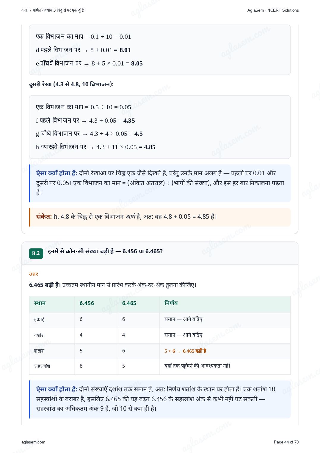This screenshot has width=320, height=453.
Task: Click the 6.456 table column header
Action: (87, 303)
